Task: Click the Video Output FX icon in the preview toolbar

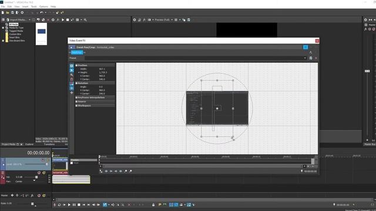Action: [x=144, y=20]
